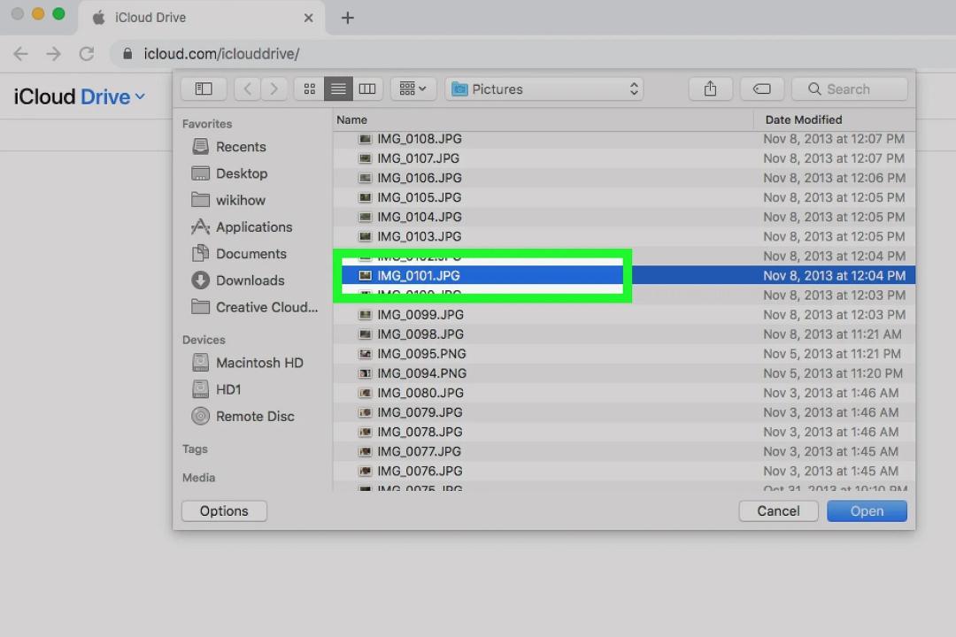The image size is (956, 637).
Task: Click the Search field in dialog
Action: [849, 89]
